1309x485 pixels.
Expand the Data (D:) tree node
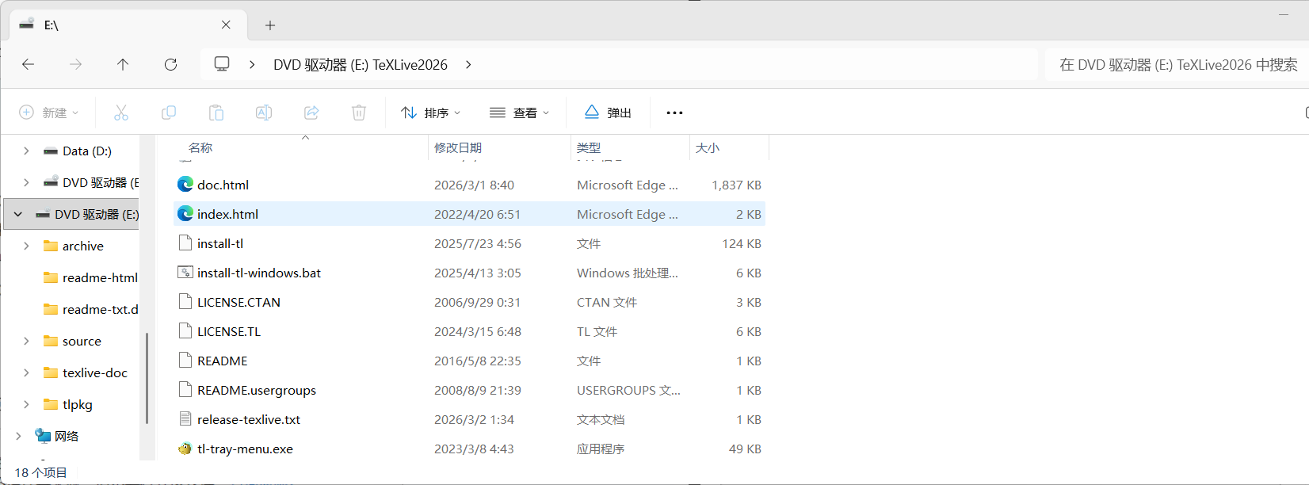[26, 151]
